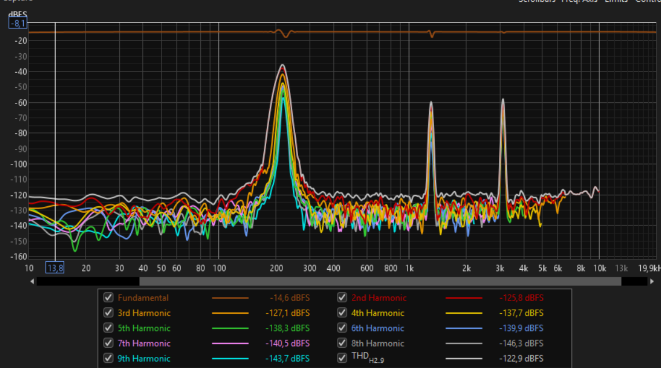Toggle the 3rd Harmonic checkbox
The image size is (661, 368).
[108, 313]
